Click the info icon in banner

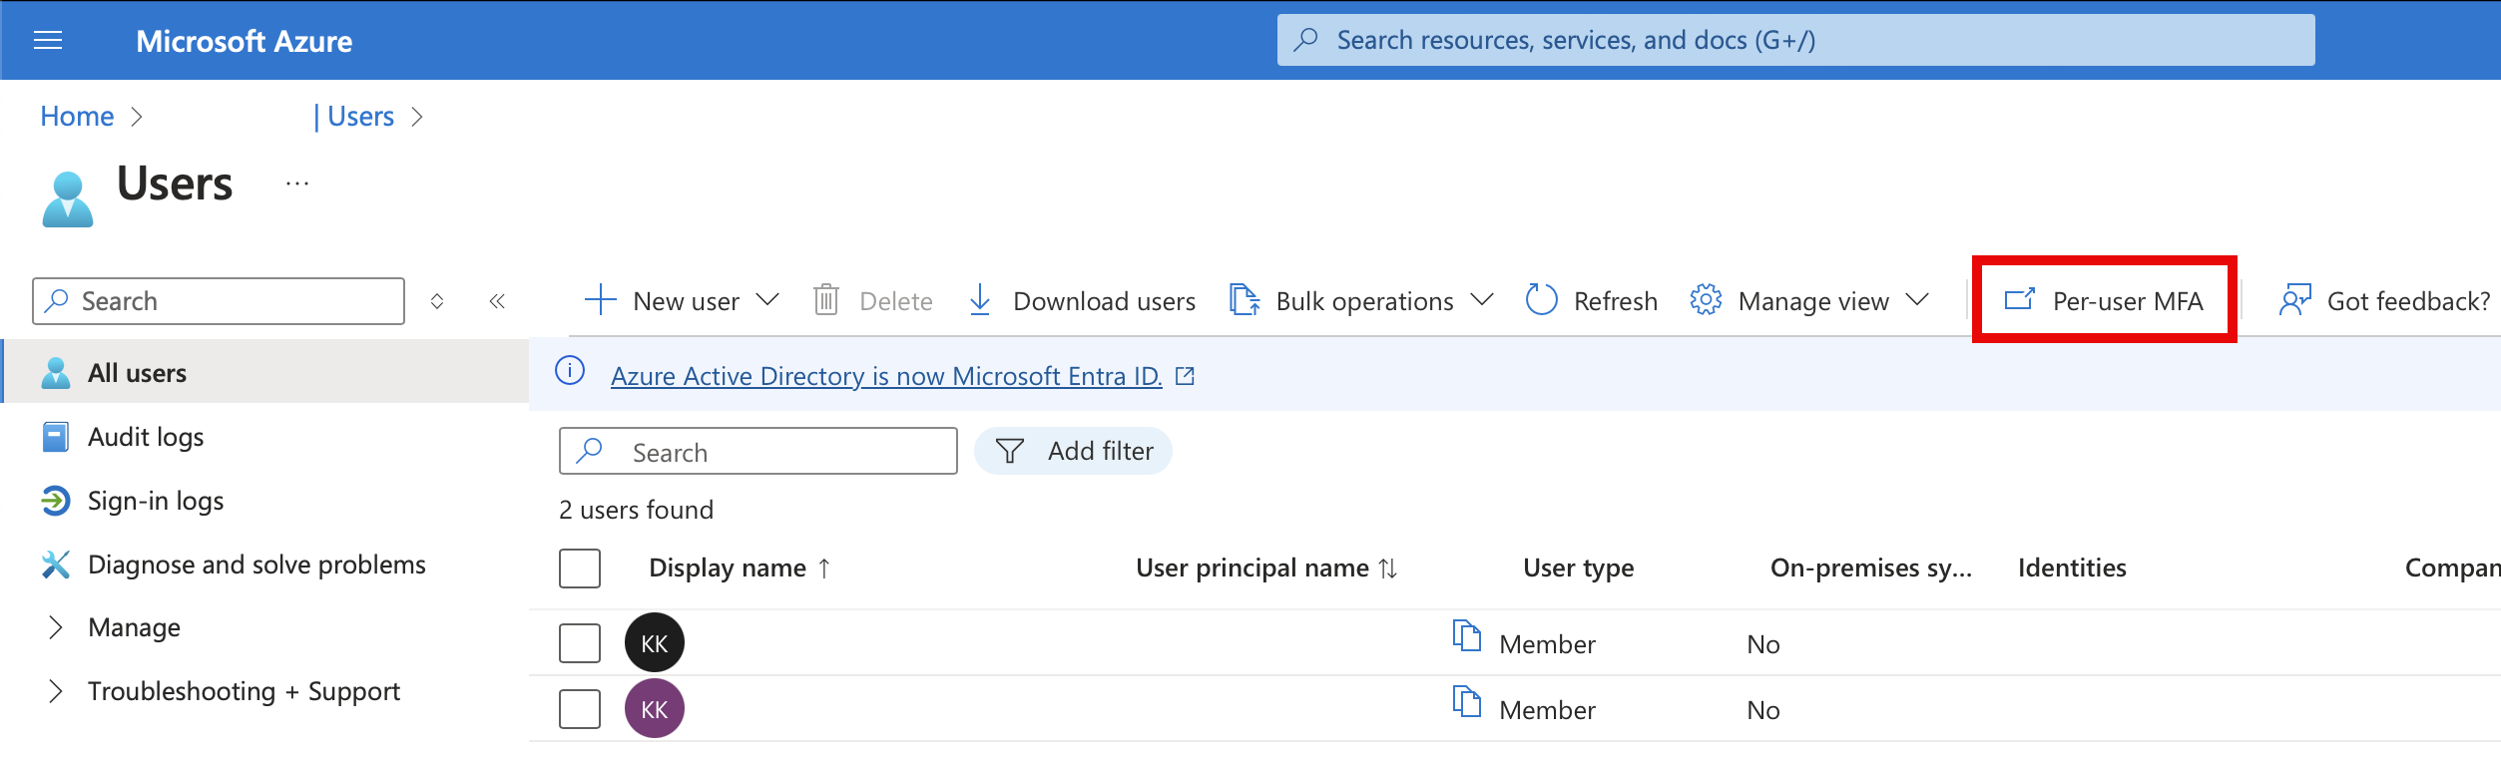570,371
